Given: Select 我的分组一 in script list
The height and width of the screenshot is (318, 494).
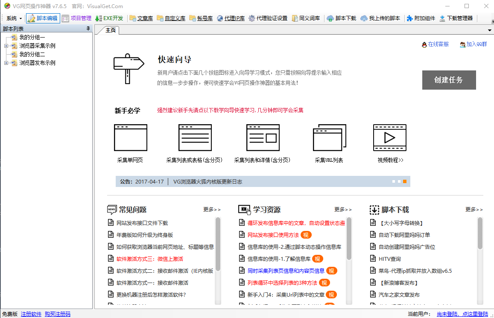Looking at the screenshot, I should tap(32, 38).
